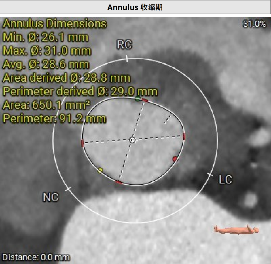This screenshot has width=271, height=264.
Task: Click red marker at bottom of contour
Action: pyautogui.click(x=119, y=182)
